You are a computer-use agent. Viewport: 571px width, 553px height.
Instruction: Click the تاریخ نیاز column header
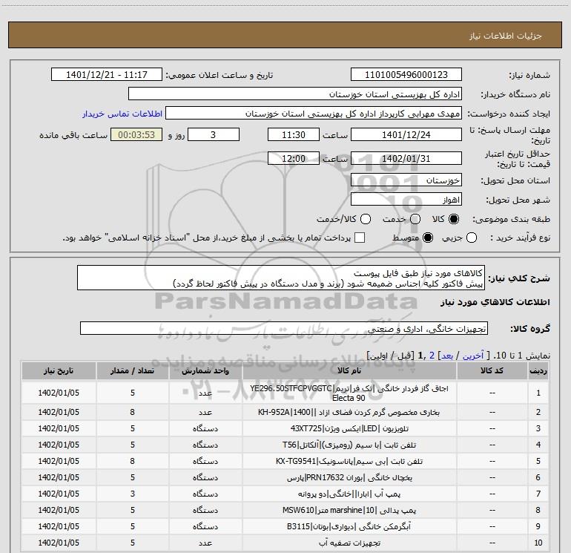[59, 370]
